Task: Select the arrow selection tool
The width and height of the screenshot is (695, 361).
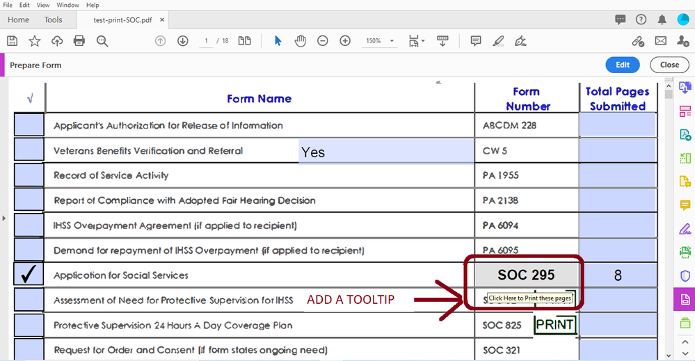Action: (278, 41)
